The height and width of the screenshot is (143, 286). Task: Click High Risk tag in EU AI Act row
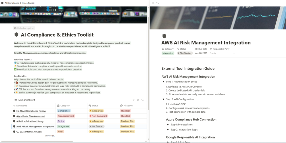coord(126,111)
